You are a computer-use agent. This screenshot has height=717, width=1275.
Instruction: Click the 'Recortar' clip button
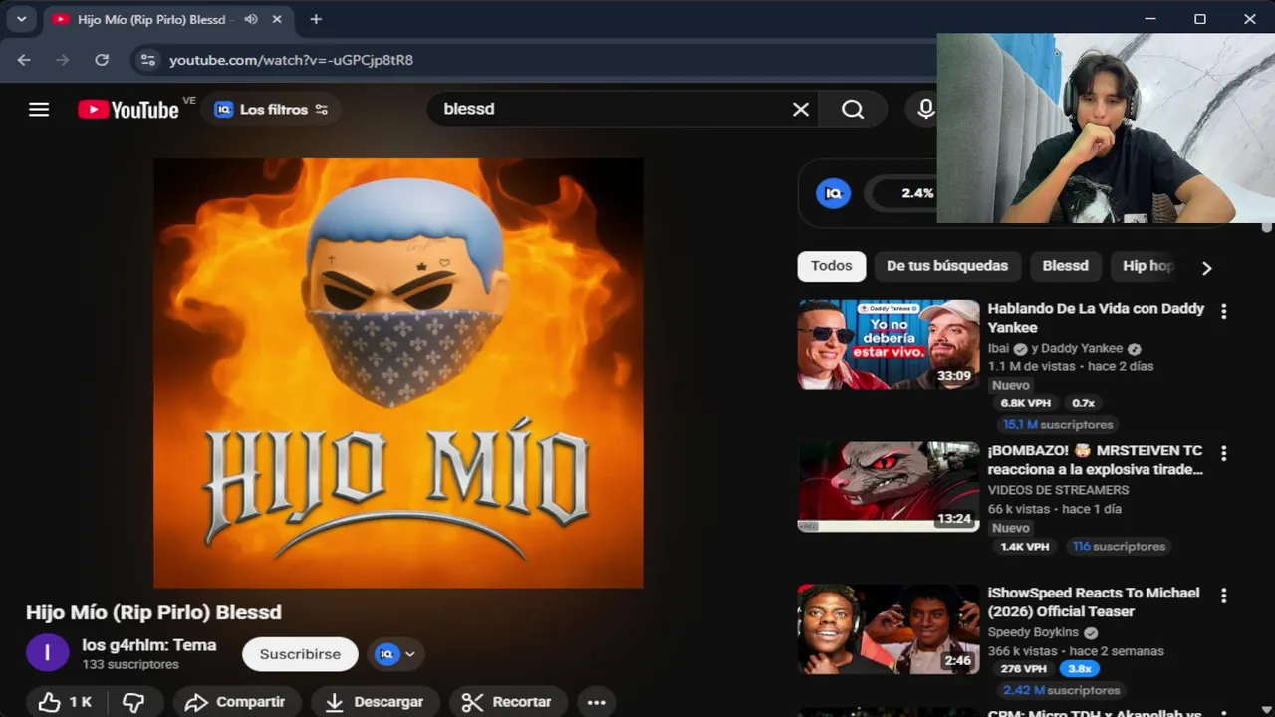click(x=508, y=702)
